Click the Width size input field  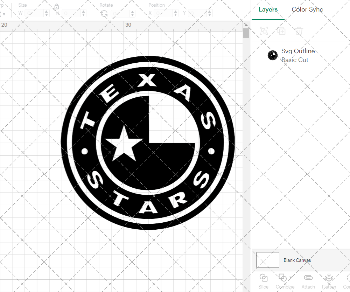(35, 13)
